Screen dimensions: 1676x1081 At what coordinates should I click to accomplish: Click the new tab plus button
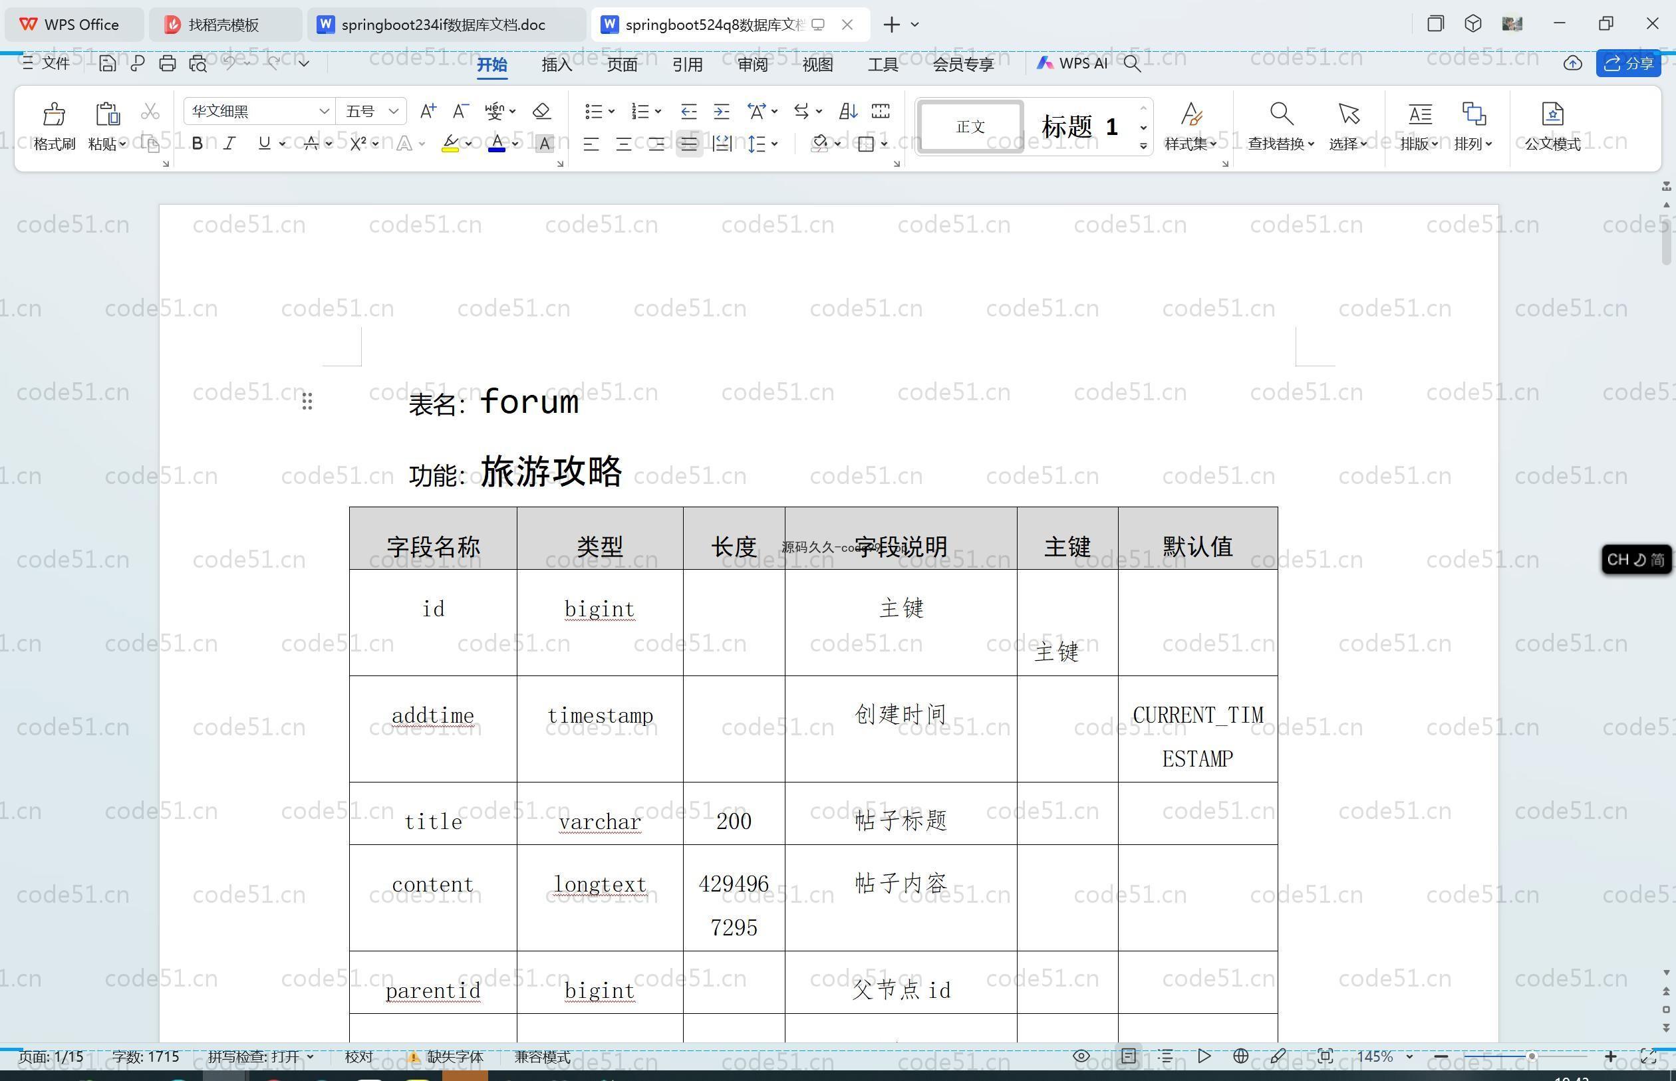tap(891, 25)
